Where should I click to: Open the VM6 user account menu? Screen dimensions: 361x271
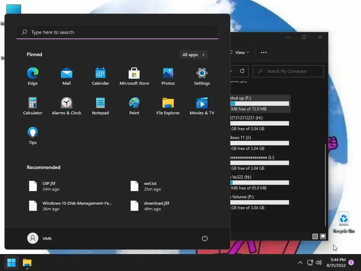(x=39, y=238)
